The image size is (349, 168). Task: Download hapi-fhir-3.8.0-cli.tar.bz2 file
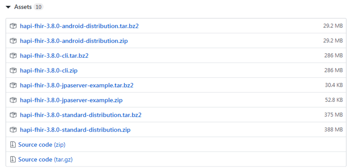[54, 56]
